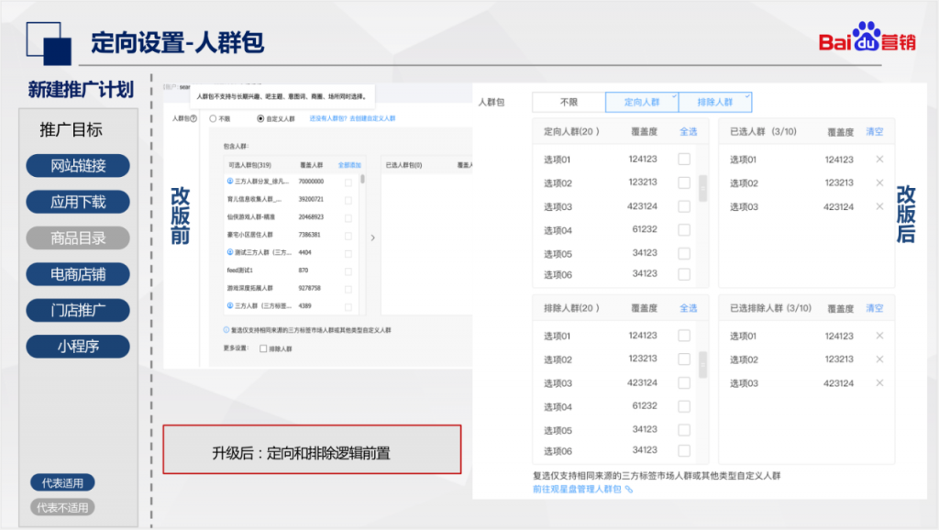Click the 已选人群包(0) header
The height and width of the screenshot is (530, 939).
pos(403,165)
